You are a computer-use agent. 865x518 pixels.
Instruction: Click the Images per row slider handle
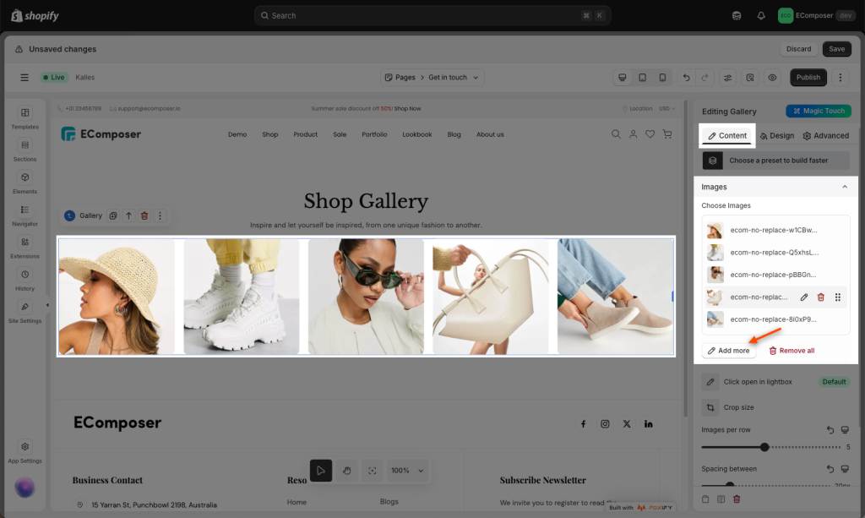764,447
